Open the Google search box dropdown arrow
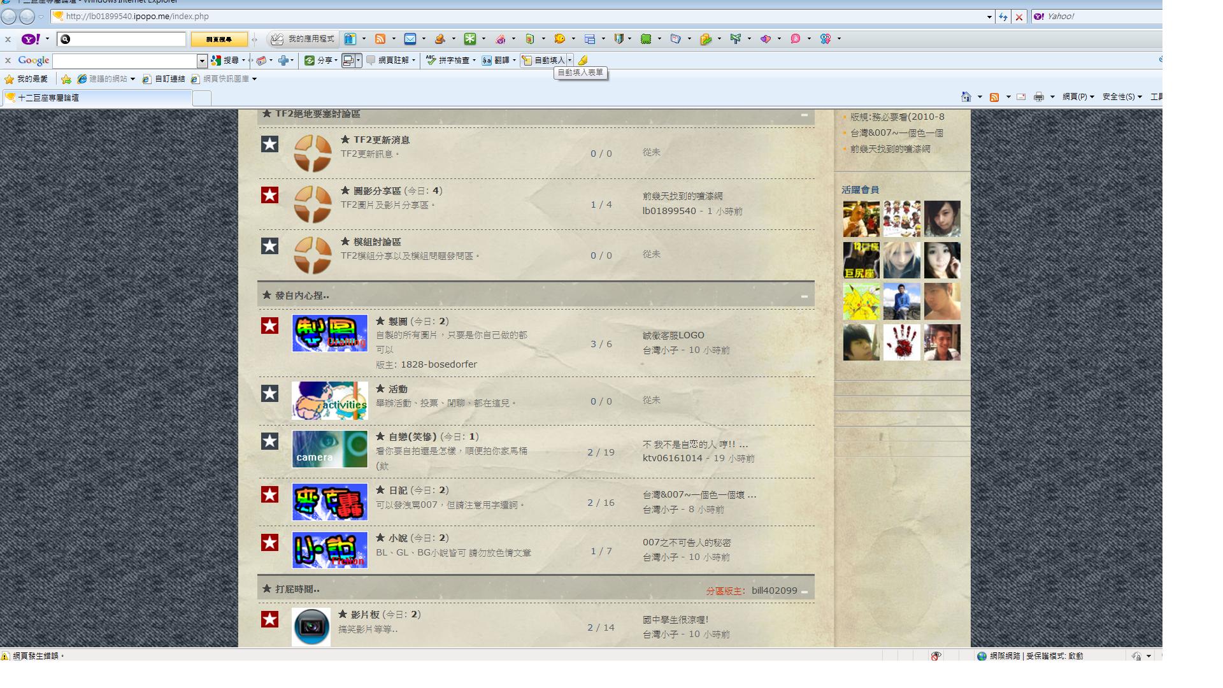Viewport: 1223px width, 688px height. point(202,61)
